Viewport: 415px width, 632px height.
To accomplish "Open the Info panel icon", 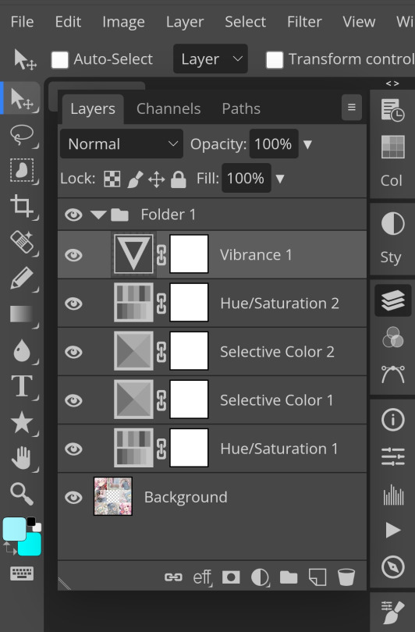I will (392, 419).
